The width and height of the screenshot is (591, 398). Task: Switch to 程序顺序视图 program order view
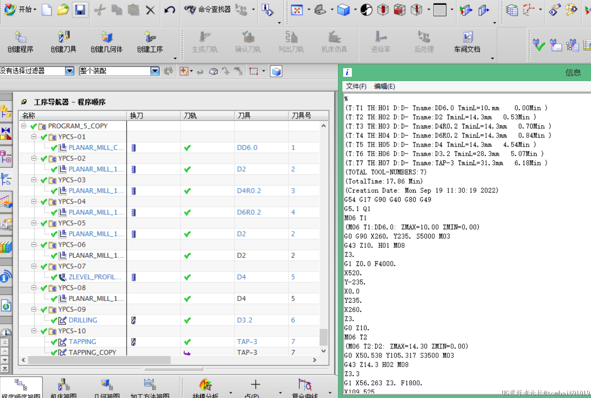pyautogui.click(x=21, y=388)
